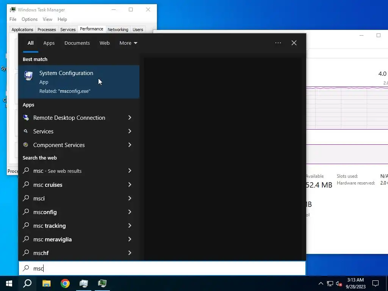Open the notification center icon
Viewport: 388px width, 291px height.
pos(375,283)
